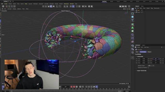The height and width of the screenshot is (92, 165).
Task: Open the Rotation Order dropdown
Action: tap(151, 66)
